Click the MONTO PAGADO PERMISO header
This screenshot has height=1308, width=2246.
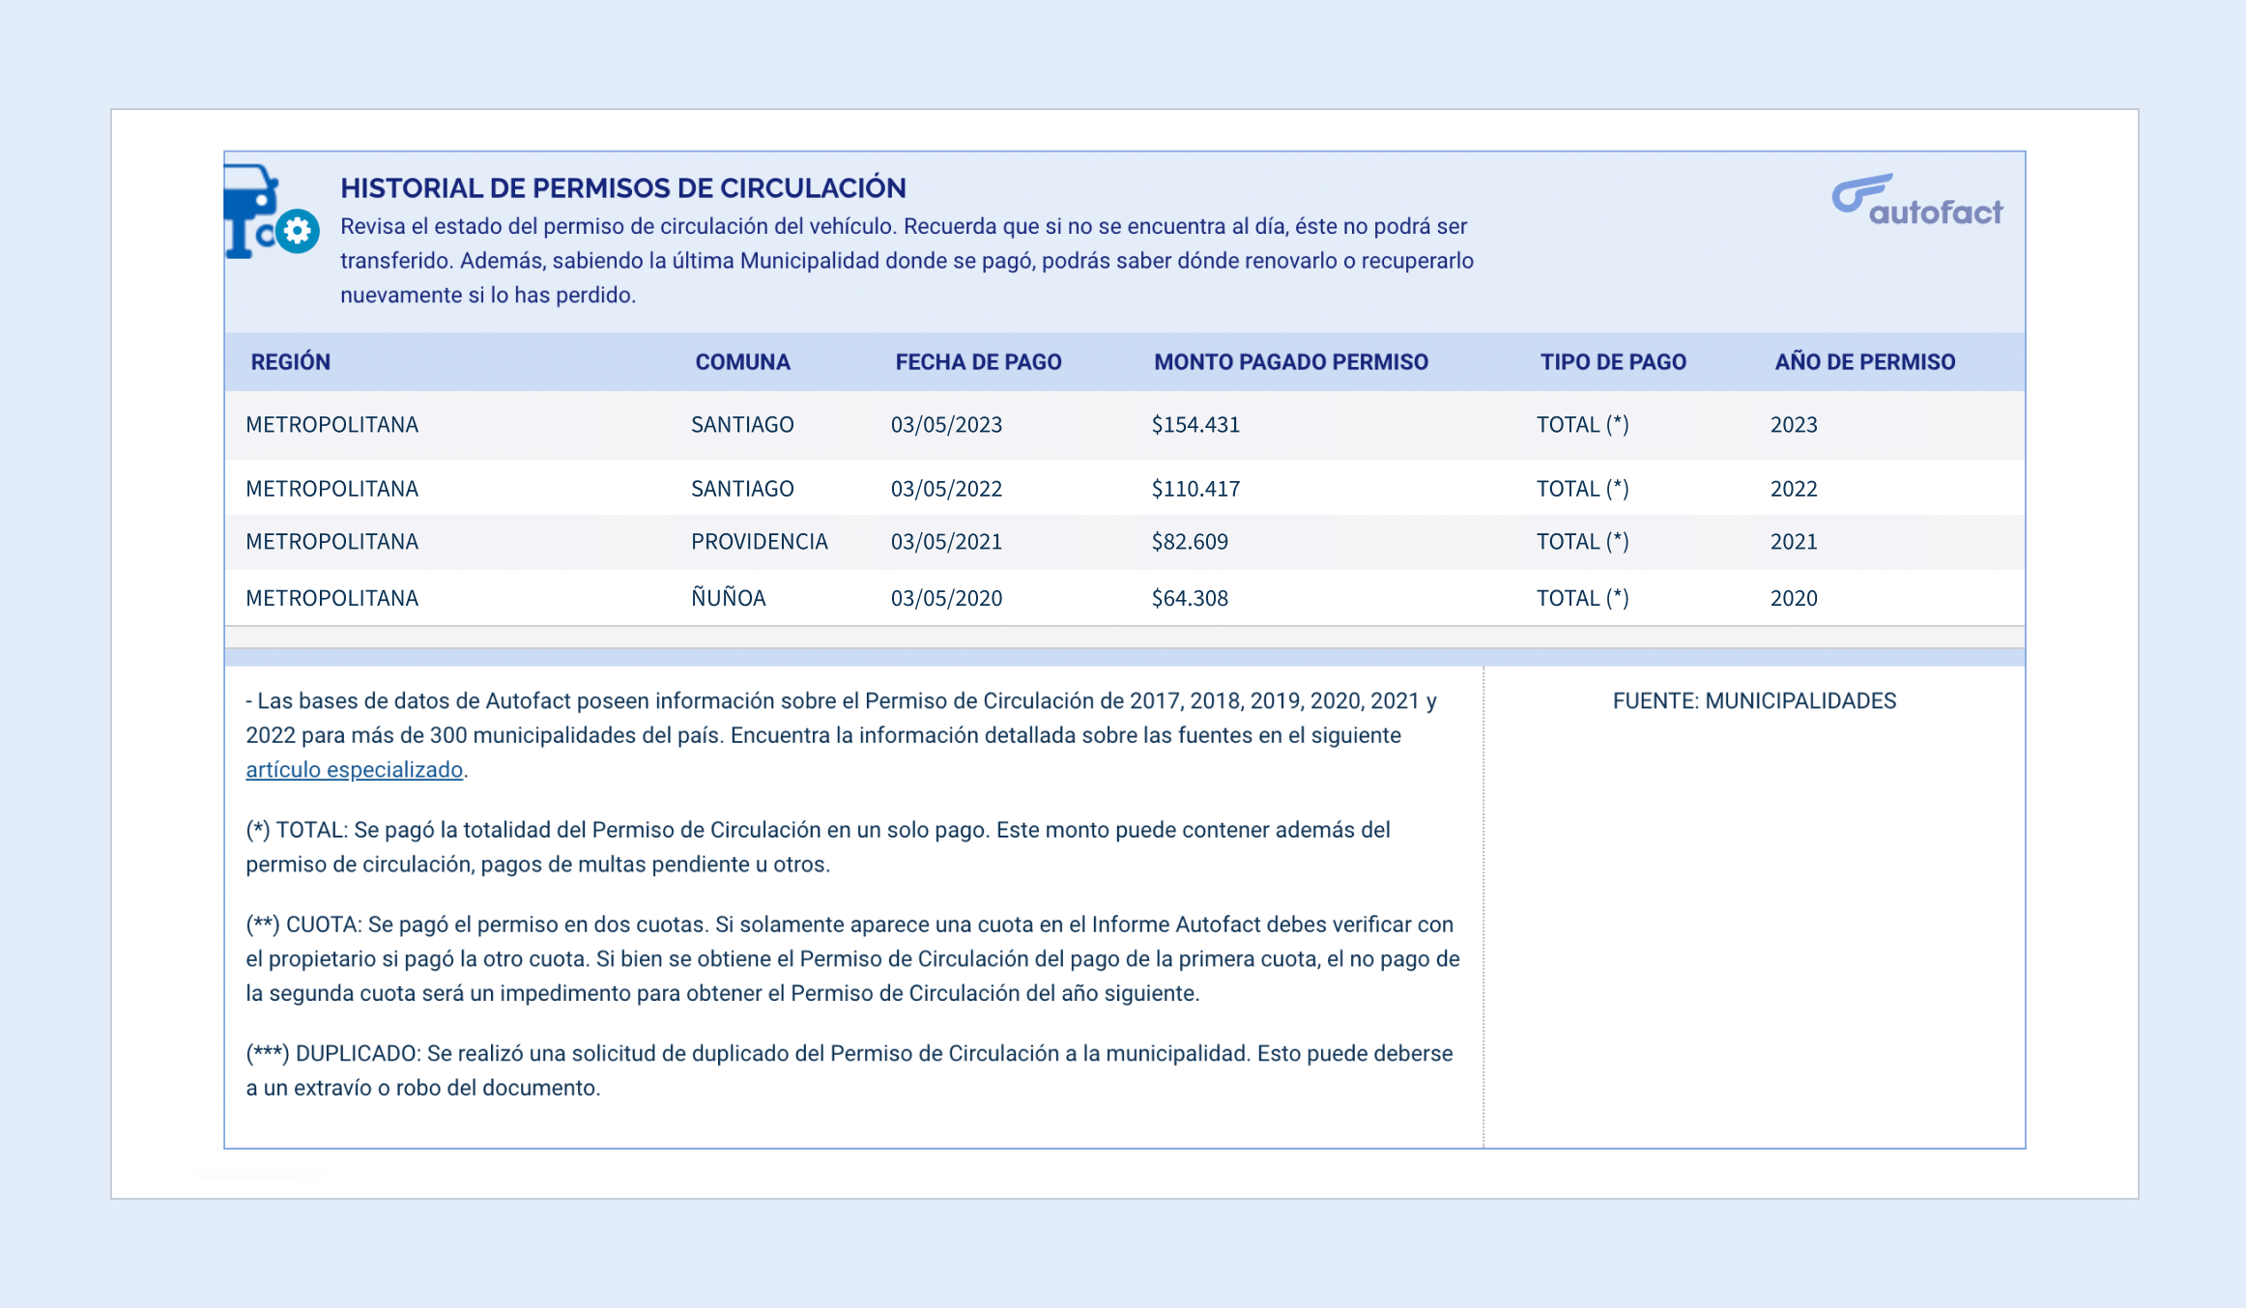(1290, 362)
